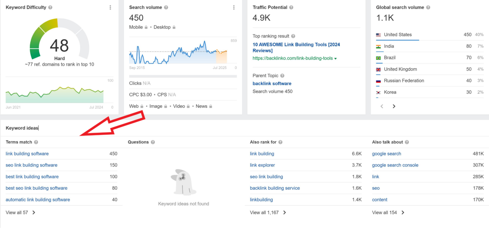Viewport: 489px width, 228px height.
Task: Open 10 AWESOME Link Building Tools result
Action: point(296,48)
